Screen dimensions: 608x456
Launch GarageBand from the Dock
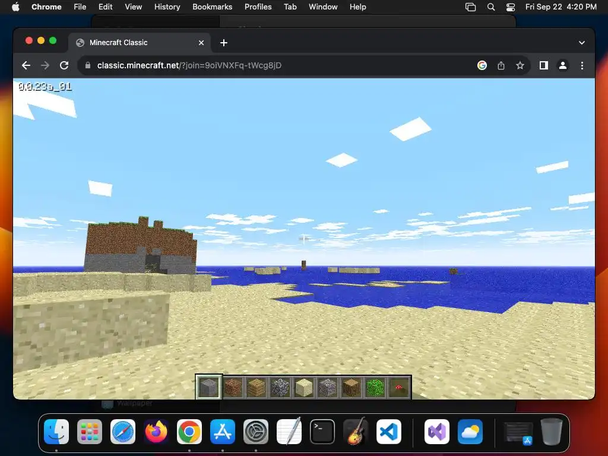point(356,431)
